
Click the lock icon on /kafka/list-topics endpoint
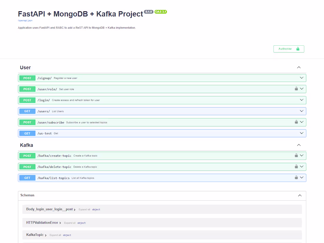pyautogui.click(x=296, y=177)
